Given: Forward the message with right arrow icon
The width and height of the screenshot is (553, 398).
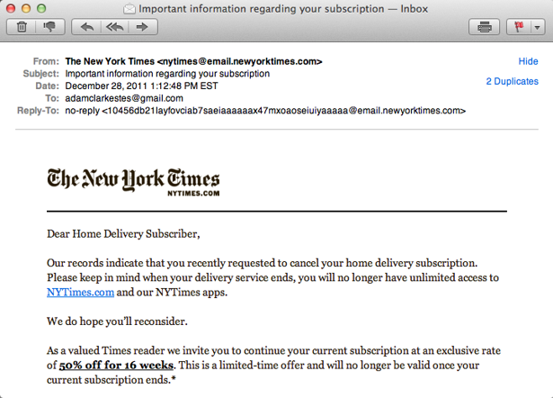Looking at the screenshot, I should [142, 27].
